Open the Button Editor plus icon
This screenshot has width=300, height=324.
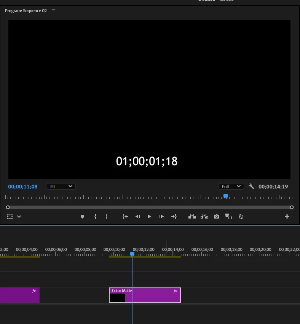(287, 217)
